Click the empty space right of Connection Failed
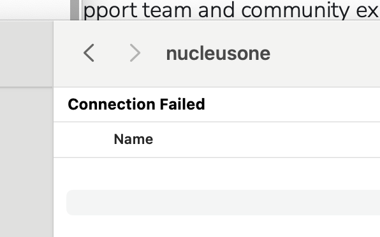Viewport: 380px width, 237px height. point(292,104)
